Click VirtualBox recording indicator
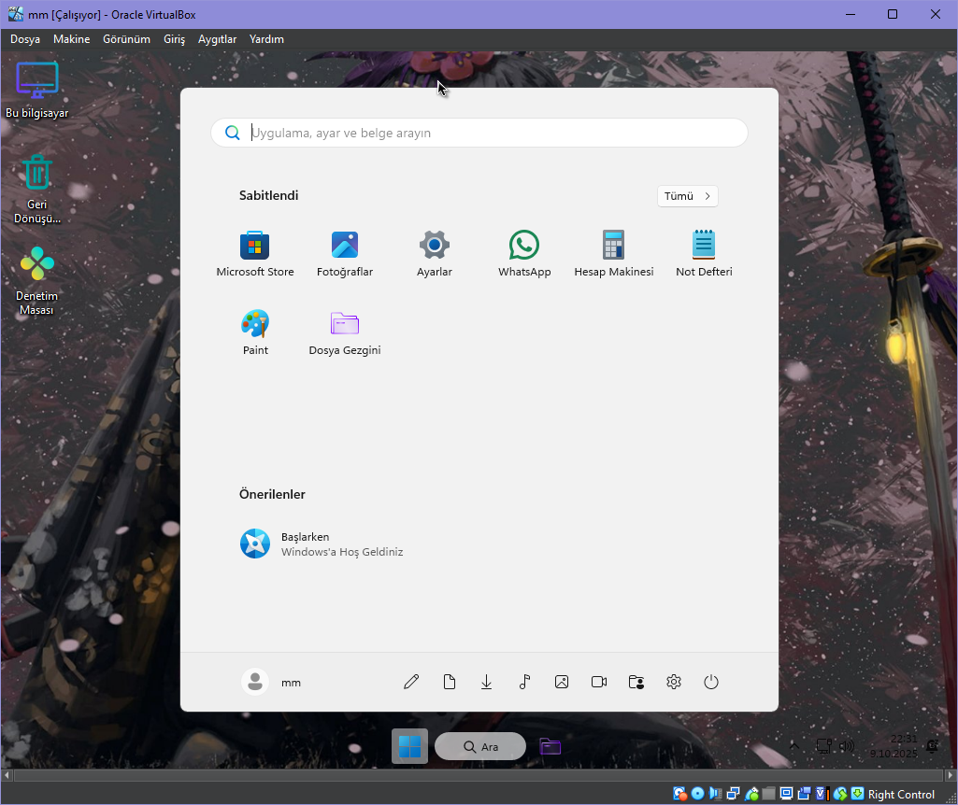The height and width of the screenshot is (805, 958). (x=805, y=794)
